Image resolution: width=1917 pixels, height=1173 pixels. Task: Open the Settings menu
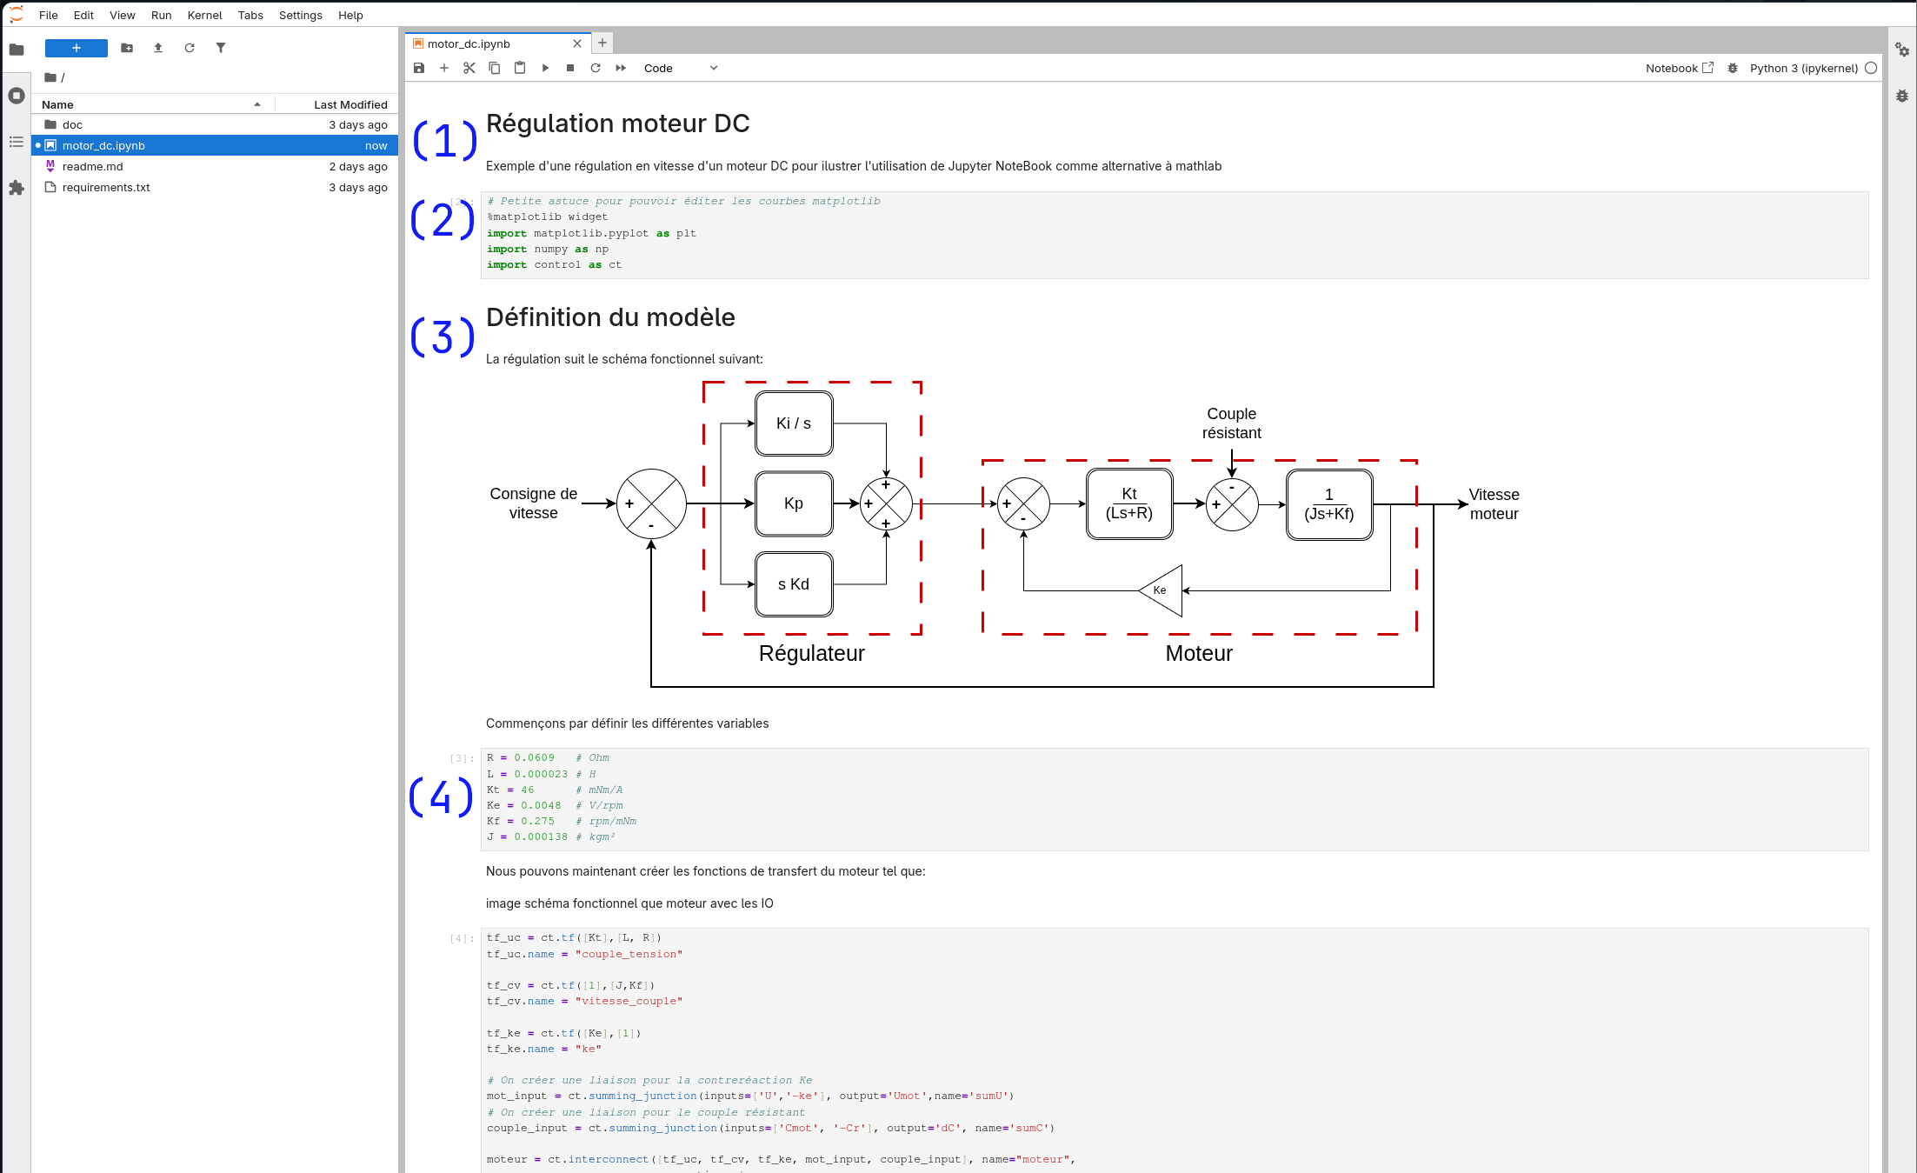click(x=301, y=15)
